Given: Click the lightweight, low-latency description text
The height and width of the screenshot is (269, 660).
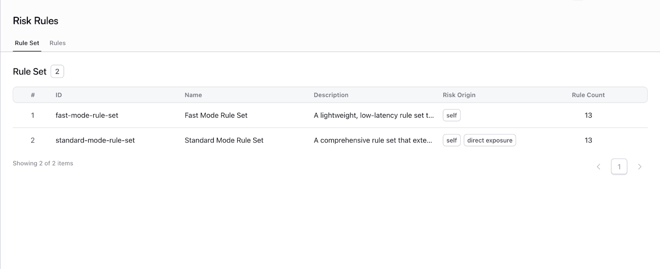Looking at the screenshot, I should 373,115.
